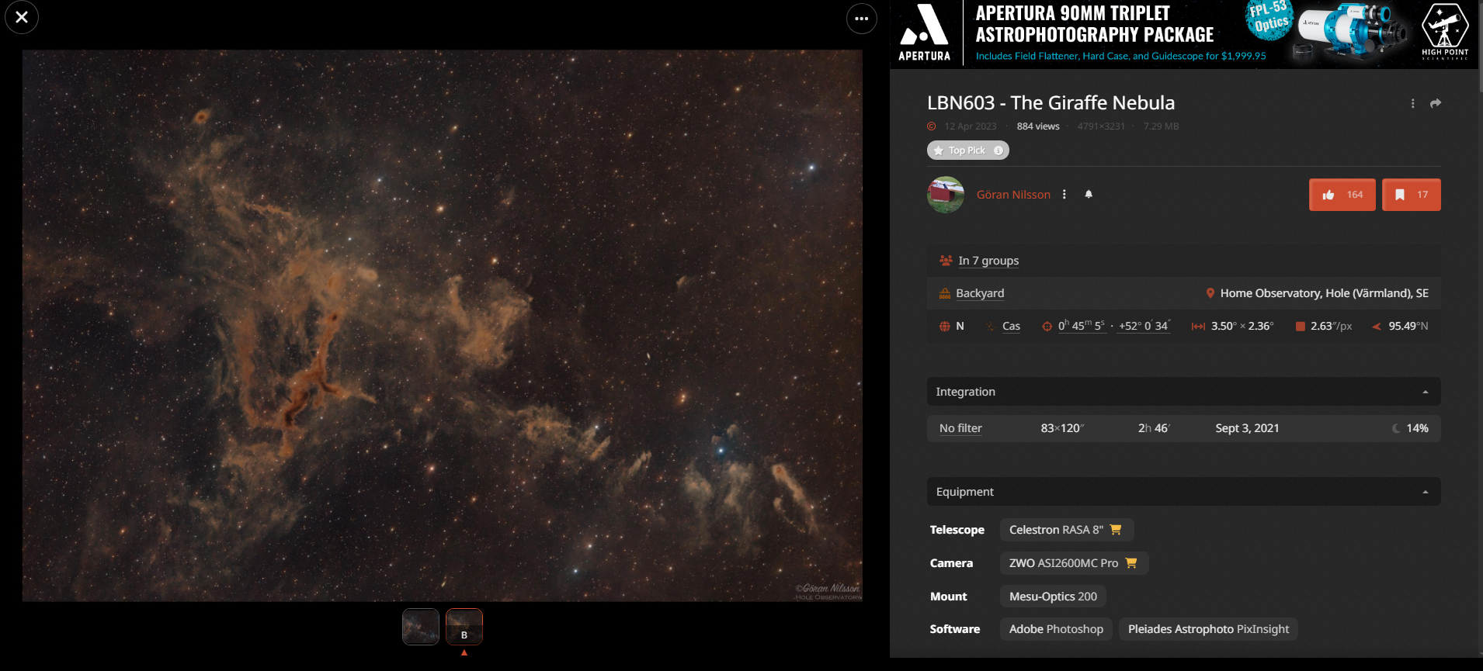Click the No filter link
This screenshot has height=671, width=1483.
(960, 428)
